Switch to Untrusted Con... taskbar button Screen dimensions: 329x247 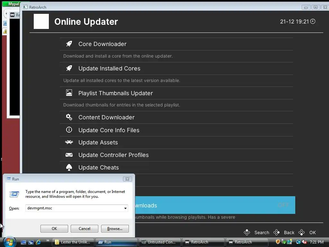[x=160, y=242]
